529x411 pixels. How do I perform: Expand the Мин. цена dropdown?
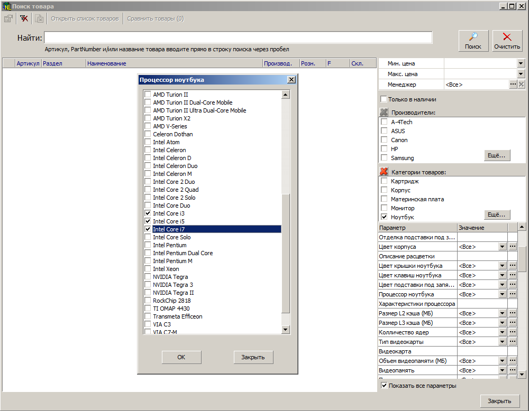tap(521, 63)
